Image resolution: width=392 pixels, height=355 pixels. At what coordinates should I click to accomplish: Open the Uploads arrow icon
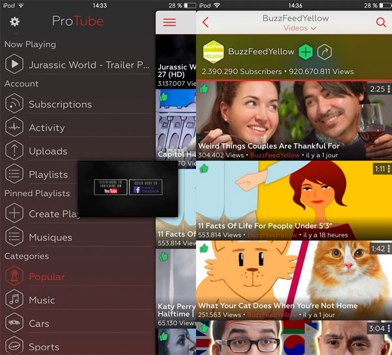tap(14, 150)
